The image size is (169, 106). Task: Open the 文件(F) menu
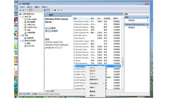22,7
